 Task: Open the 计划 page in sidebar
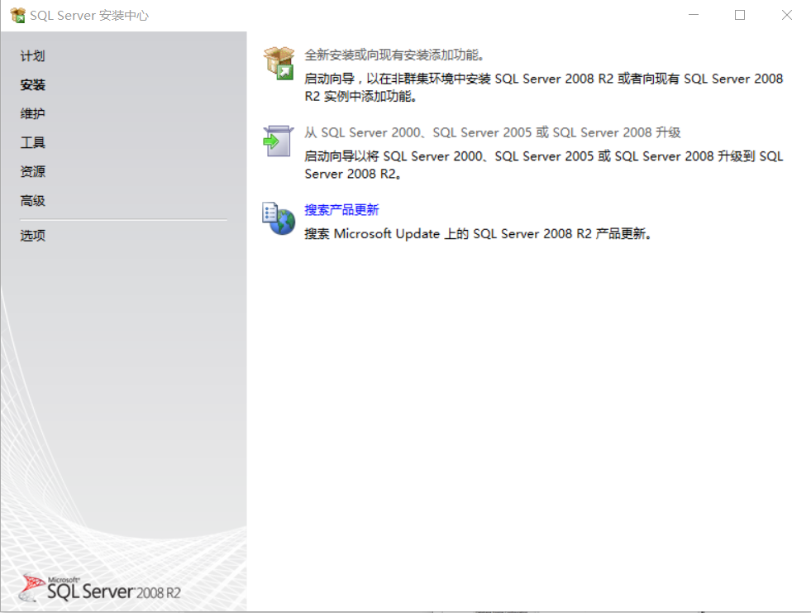click(32, 56)
